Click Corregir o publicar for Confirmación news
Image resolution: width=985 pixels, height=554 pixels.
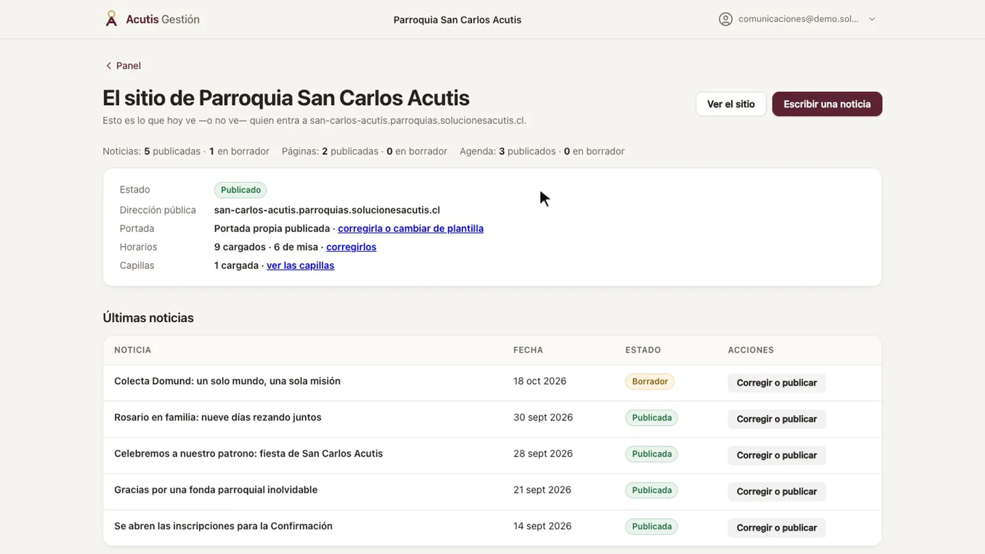point(777,528)
